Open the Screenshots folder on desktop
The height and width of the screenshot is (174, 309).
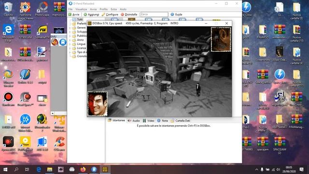(x=263, y=54)
